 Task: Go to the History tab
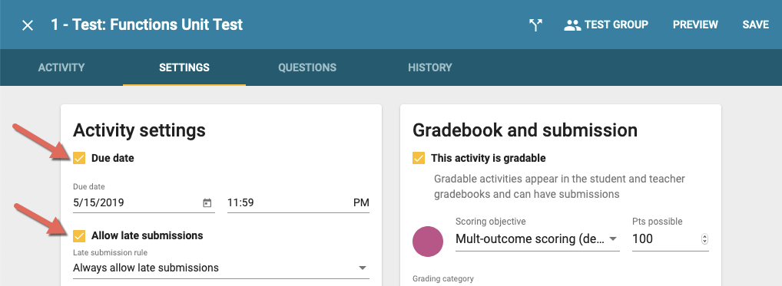(430, 67)
